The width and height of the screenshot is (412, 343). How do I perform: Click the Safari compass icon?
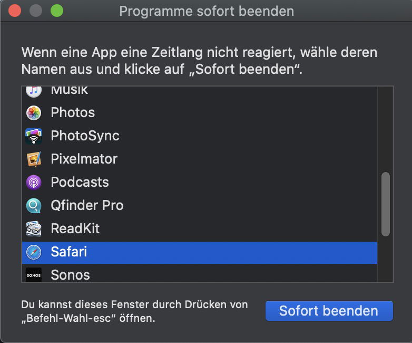34,252
